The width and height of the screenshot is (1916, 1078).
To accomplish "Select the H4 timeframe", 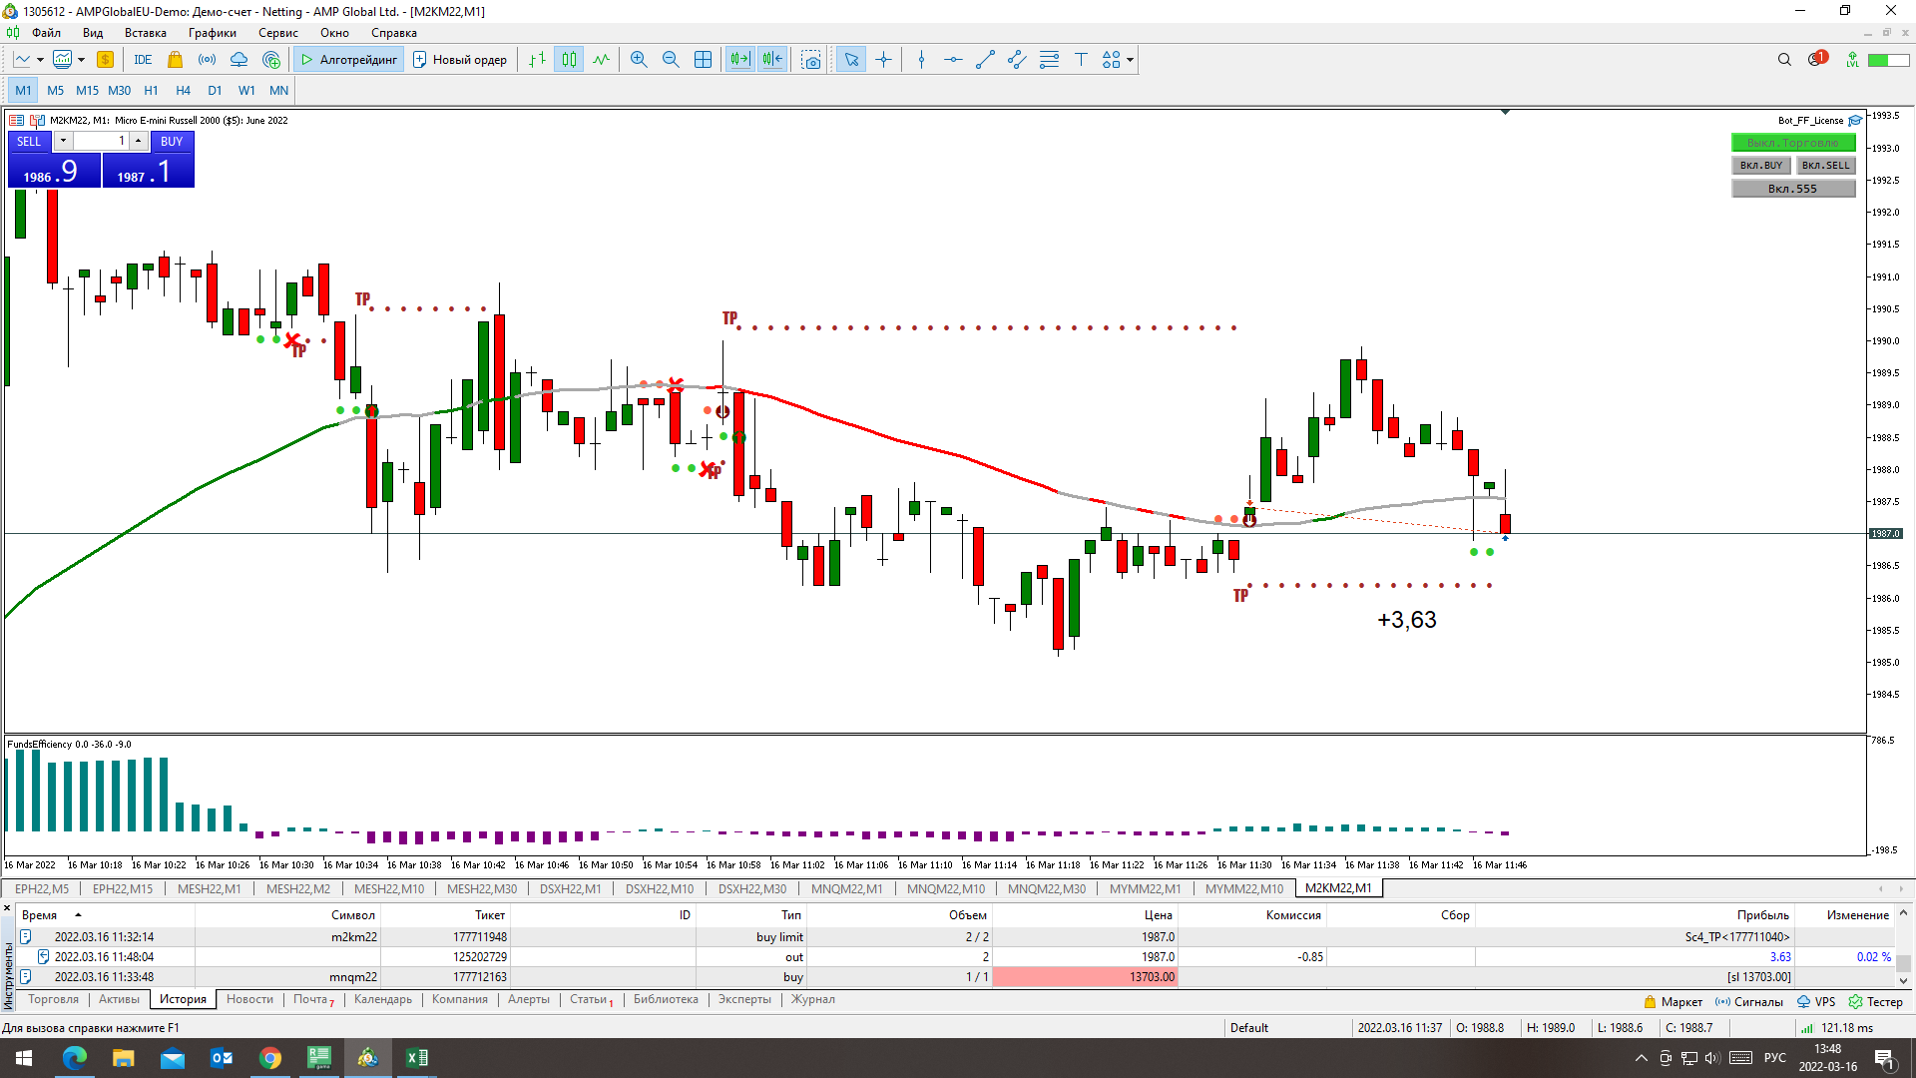I will click(183, 90).
